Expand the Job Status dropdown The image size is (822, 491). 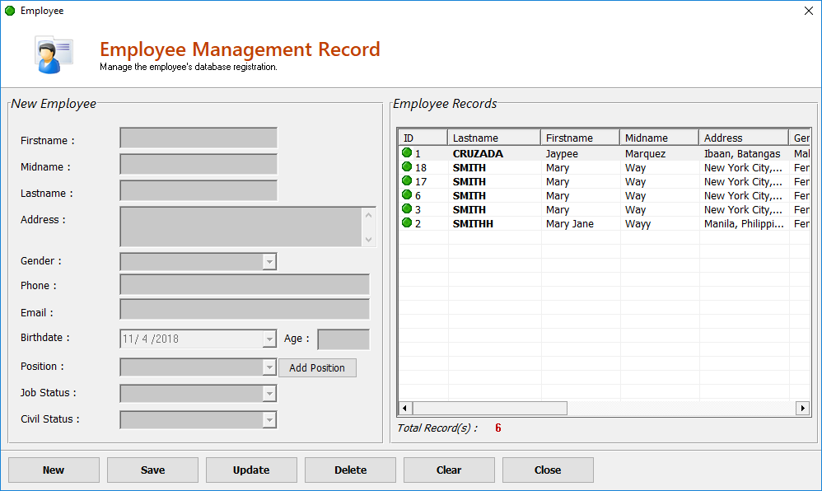pos(269,394)
